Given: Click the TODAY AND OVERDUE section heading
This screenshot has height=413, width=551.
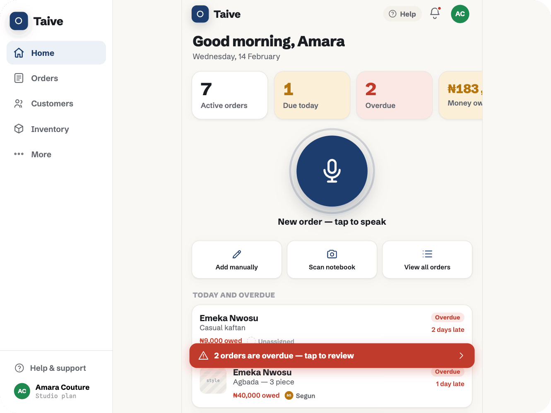Looking at the screenshot, I should click(234, 295).
